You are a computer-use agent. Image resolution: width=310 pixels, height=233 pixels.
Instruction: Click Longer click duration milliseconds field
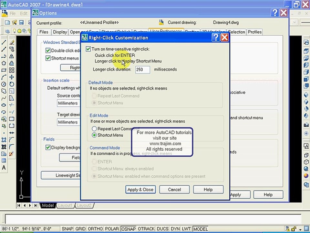(x=142, y=70)
